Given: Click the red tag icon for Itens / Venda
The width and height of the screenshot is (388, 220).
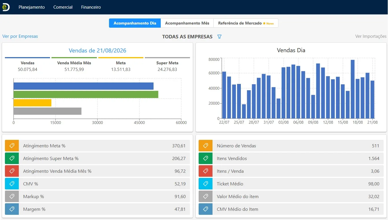Looking at the screenshot, I should [x=206, y=171].
